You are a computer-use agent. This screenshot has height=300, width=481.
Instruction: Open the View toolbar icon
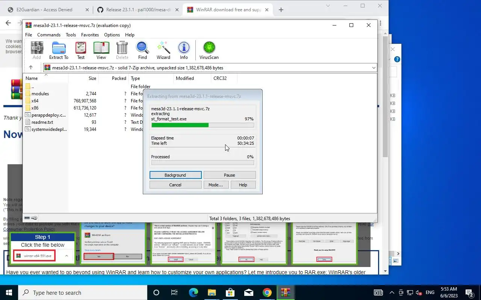101,50
